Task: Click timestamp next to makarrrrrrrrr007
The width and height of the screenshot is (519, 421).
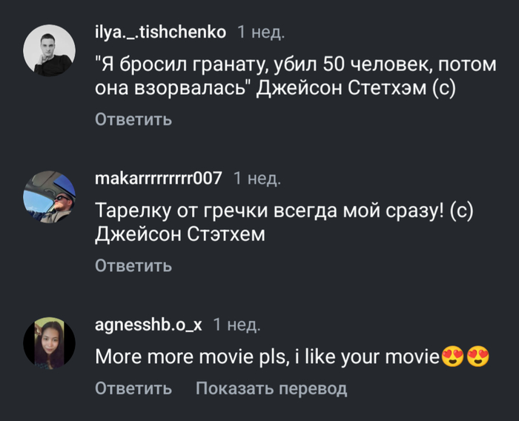Action: (257, 179)
